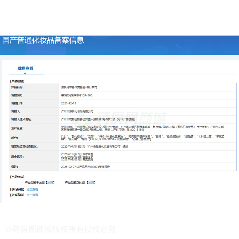Open 预览 link for 产品包装平面图
The width and height of the screenshot is (239, 239).
click(x=50, y=183)
